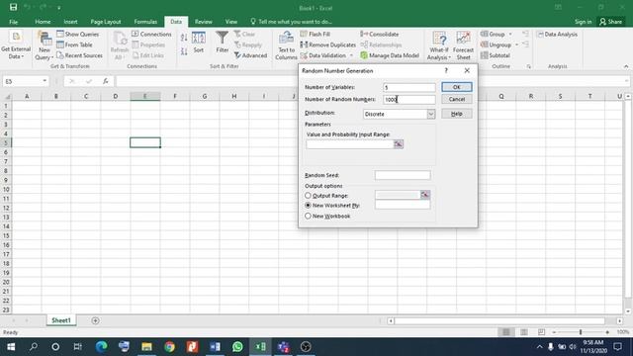The image size is (633, 356).
Task: Open the Sort dialog
Action: [x=198, y=42]
